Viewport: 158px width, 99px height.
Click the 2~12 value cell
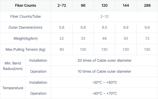pos(104,16)
